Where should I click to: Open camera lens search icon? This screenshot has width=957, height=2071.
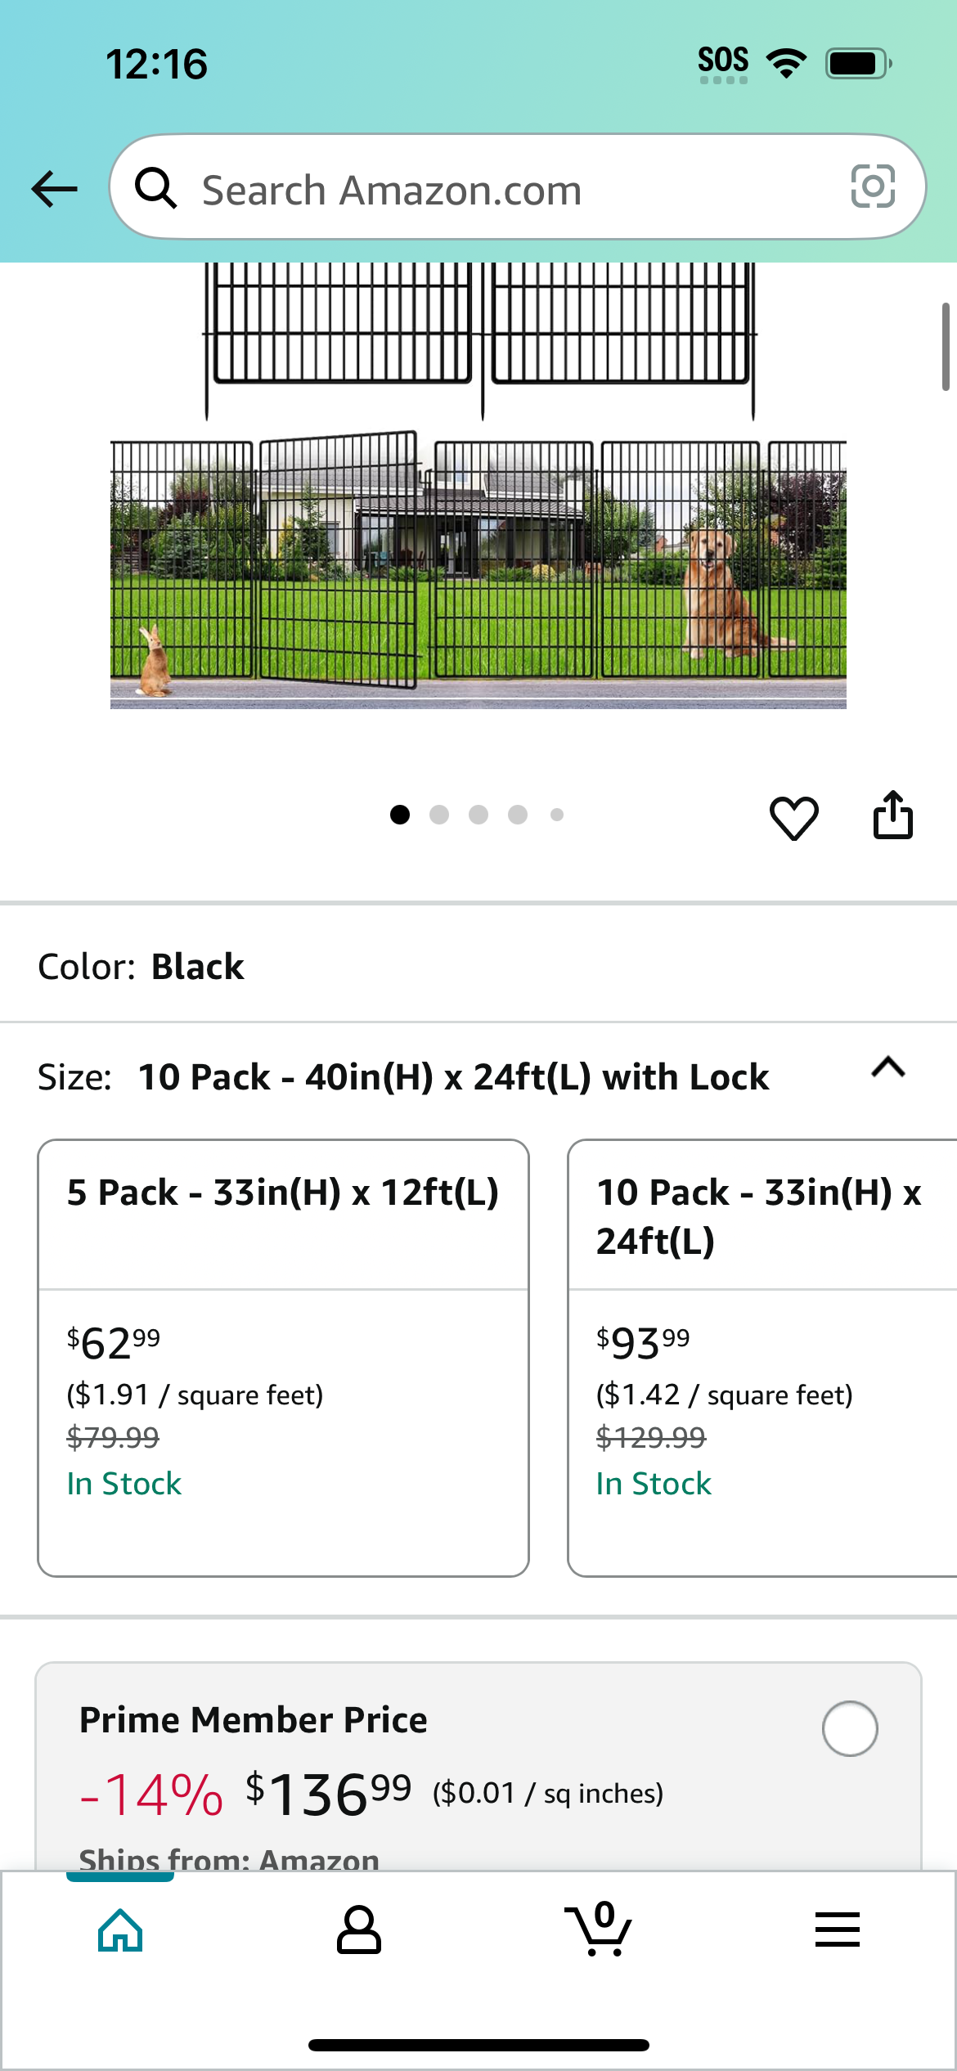[873, 186]
